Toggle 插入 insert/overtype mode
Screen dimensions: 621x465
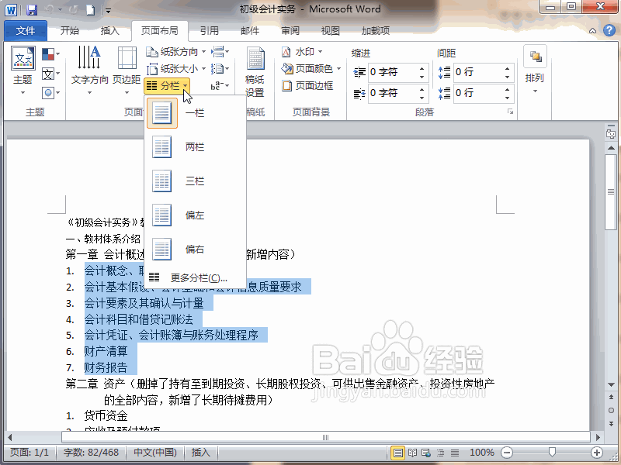point(200,453)
